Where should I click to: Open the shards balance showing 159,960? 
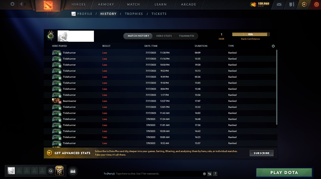[260, 4]
